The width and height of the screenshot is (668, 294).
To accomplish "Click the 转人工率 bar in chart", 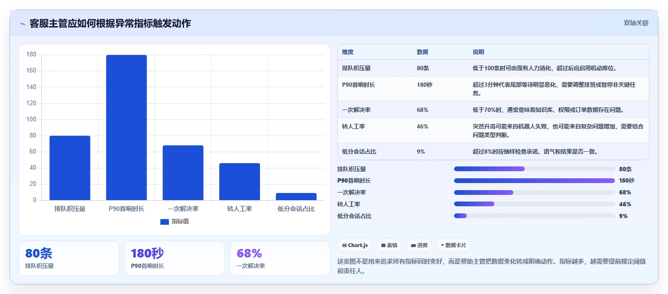I will point(240,182).
